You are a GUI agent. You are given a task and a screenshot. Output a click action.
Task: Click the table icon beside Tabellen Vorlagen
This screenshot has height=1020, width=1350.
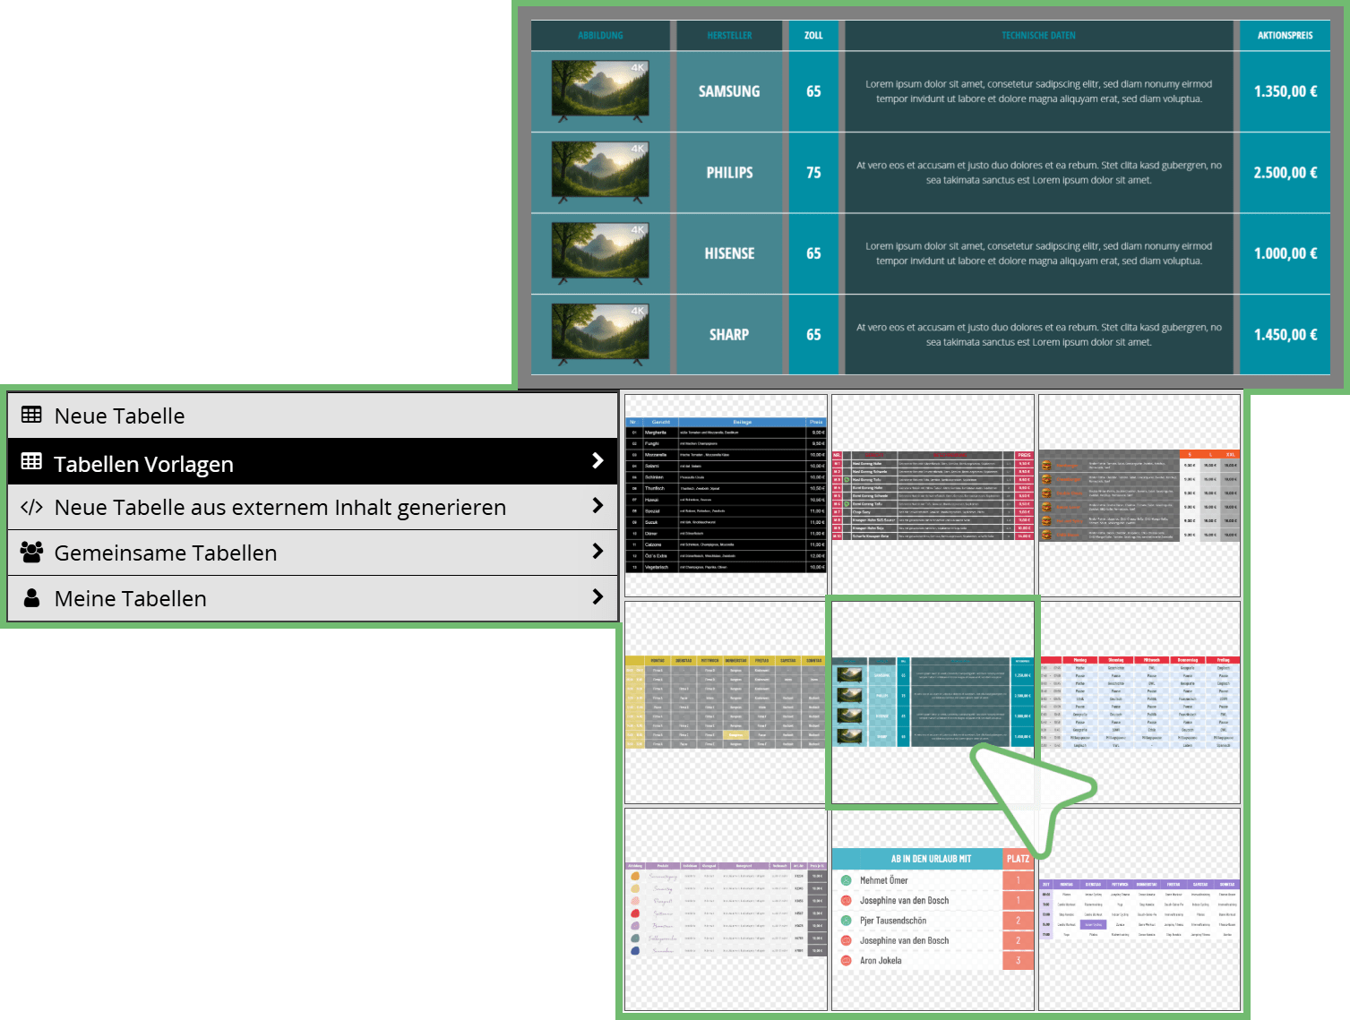tap(31, 461)
